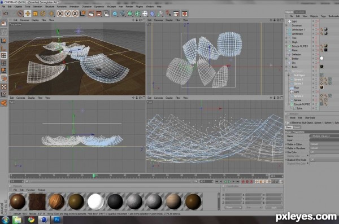Click the white material tag on Emitter
The width and height of the screenshot is (339, 224).
[x=321, y=58]
